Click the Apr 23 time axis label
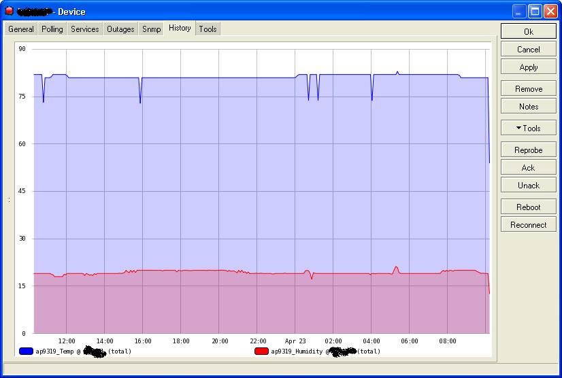The height and width of the screenshot is (378, 562). point(295,341)
